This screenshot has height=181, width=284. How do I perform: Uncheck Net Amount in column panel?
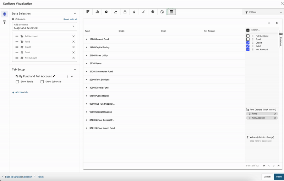[x=248, y=49]
